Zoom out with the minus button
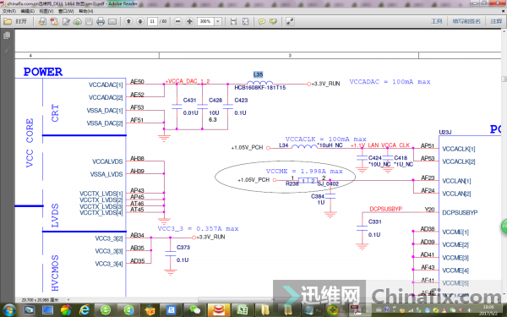This screenshot has height=317, width=507. coord(177,21)
